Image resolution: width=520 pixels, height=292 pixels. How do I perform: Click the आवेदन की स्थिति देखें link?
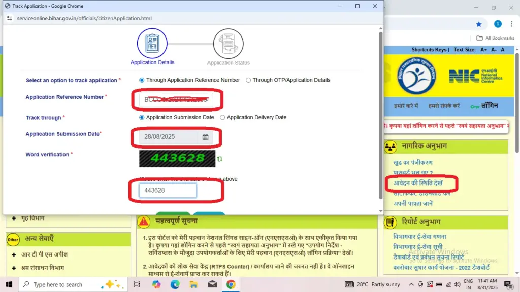tap(418, 181)
